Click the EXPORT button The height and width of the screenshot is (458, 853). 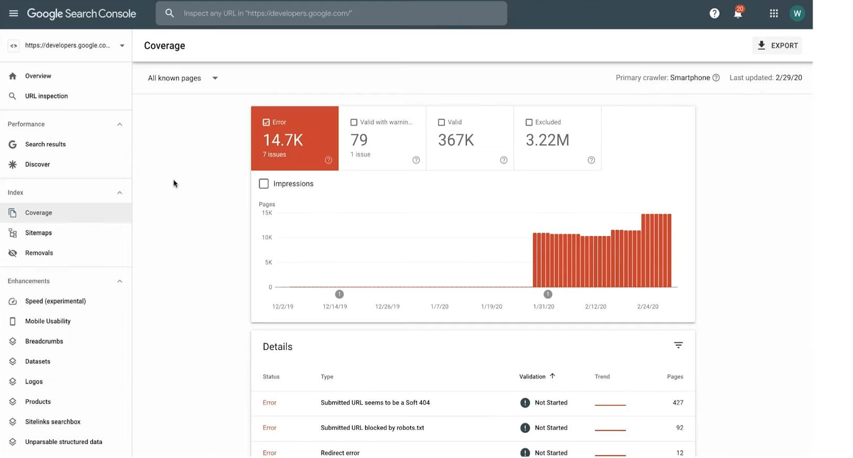(777, 46)
